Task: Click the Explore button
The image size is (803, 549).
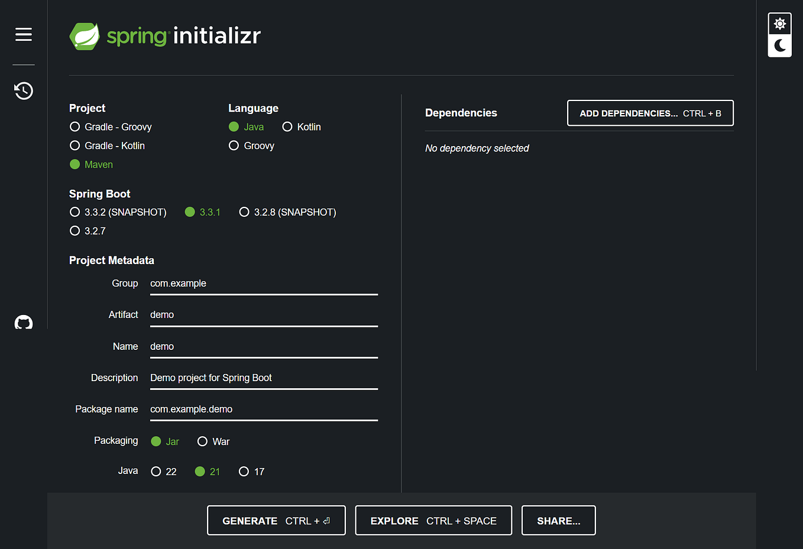Action: click(x=433, y=521)
